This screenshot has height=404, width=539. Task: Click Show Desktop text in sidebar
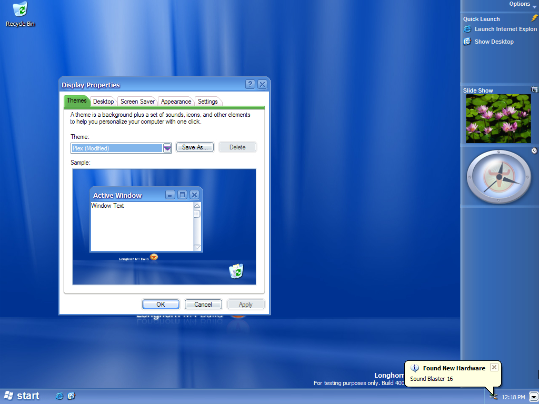(x=494, y=42)
